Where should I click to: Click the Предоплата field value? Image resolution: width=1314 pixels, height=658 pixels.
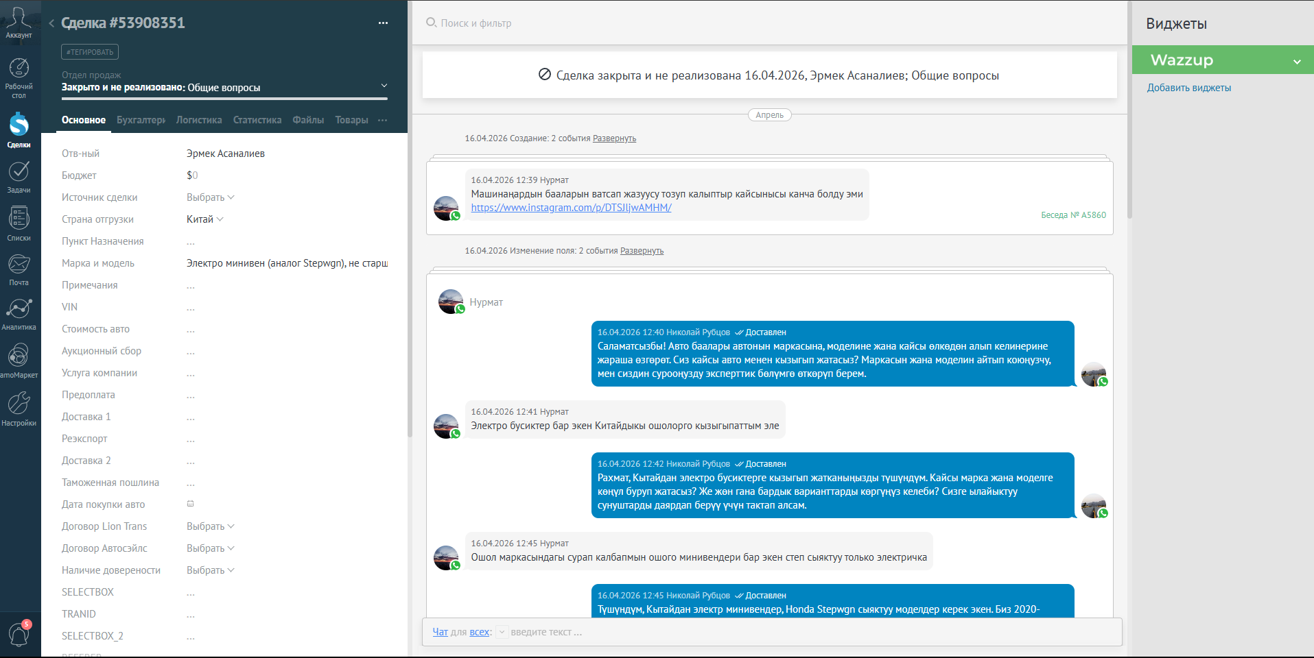click(x=191, y=395)
